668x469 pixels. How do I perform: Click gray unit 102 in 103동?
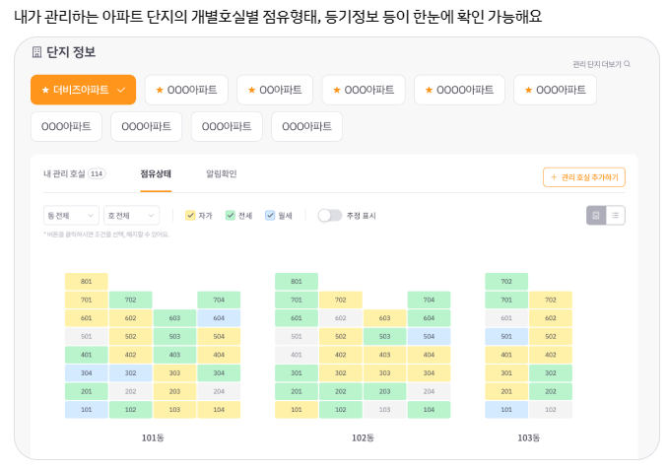click(551, 410)
